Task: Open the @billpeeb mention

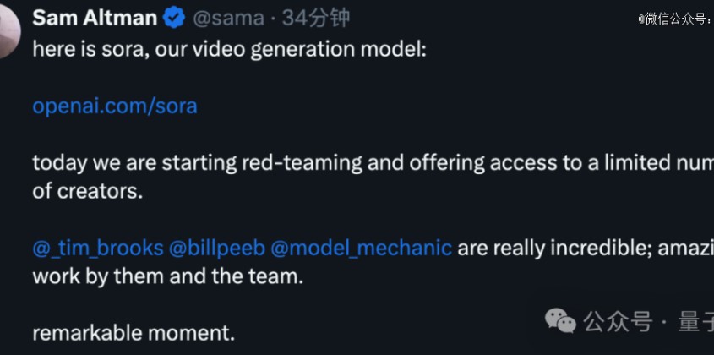Action: click(217, 248)
